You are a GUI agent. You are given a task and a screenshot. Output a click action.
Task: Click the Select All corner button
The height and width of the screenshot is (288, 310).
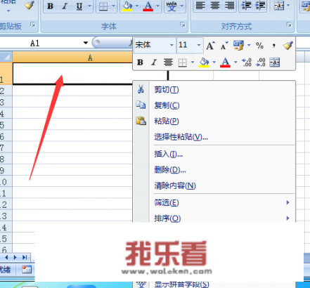(x=6, y=57)
